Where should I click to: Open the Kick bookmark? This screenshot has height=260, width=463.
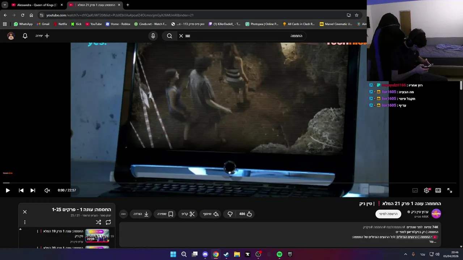76,24
